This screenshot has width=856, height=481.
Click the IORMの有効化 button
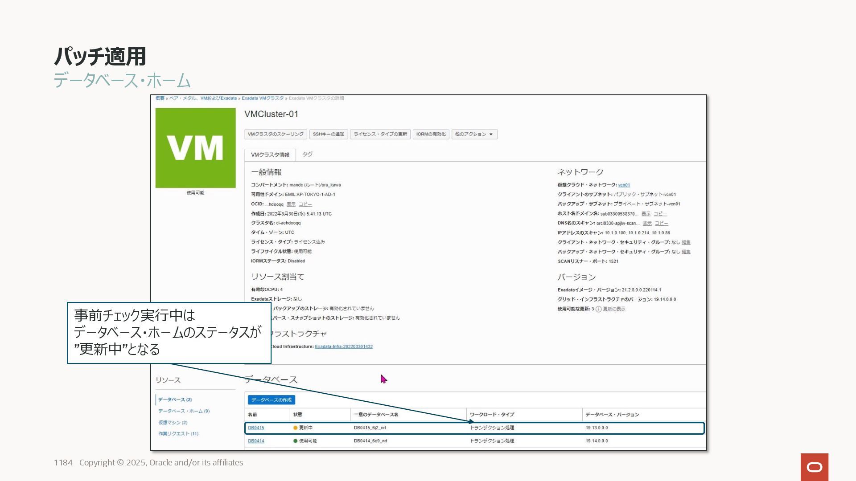click(x=430, y=134)
